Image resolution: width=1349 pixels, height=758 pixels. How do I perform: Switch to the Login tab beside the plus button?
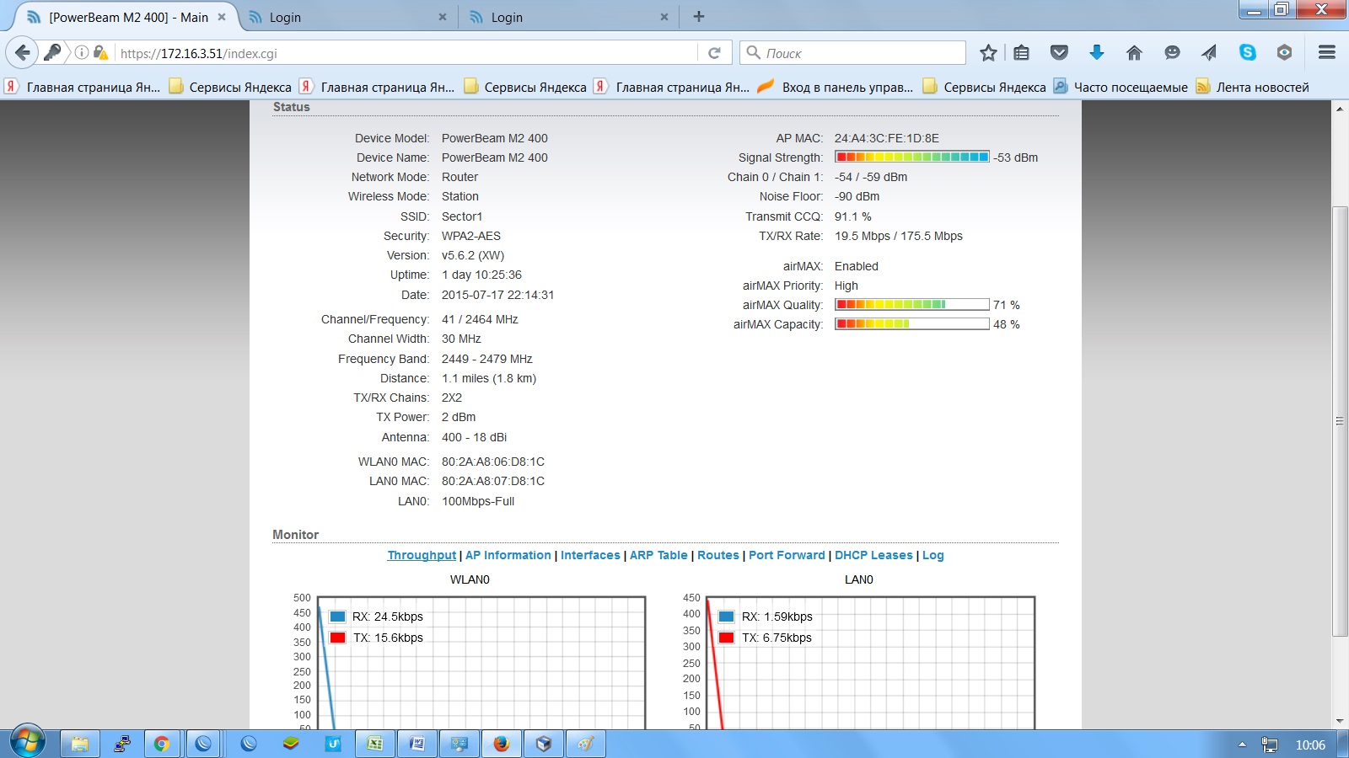click(569, 17)
